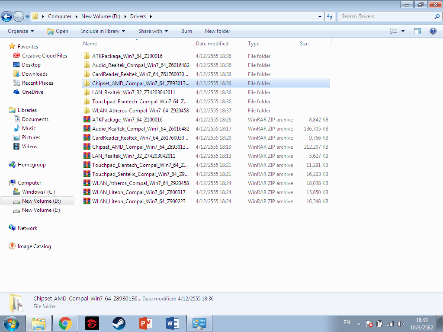The width and height of the screenshot is (443, 332).
Task: Open view options dropdown arrow
Action: [403, 31]
